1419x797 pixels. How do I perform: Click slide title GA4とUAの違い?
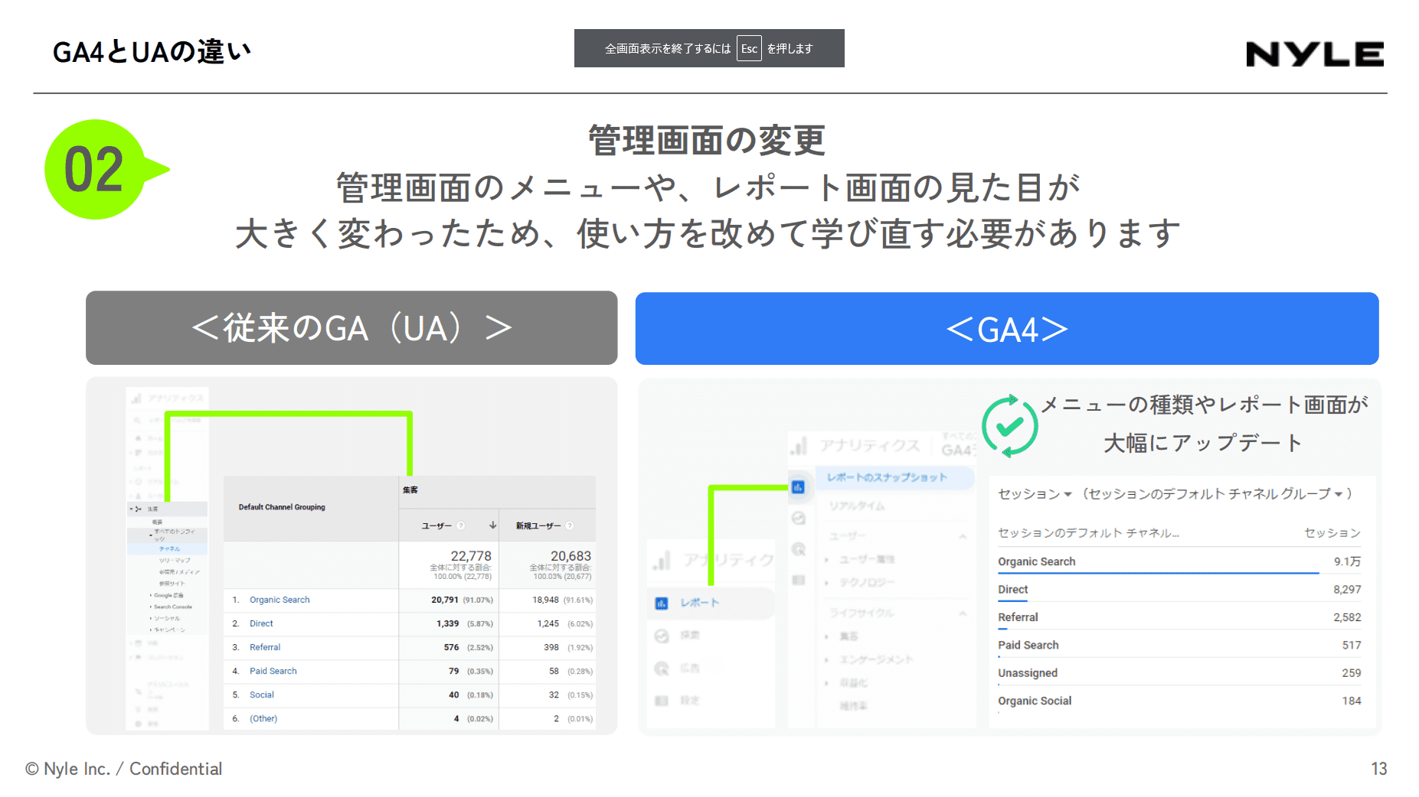click(x=151, y=51)
